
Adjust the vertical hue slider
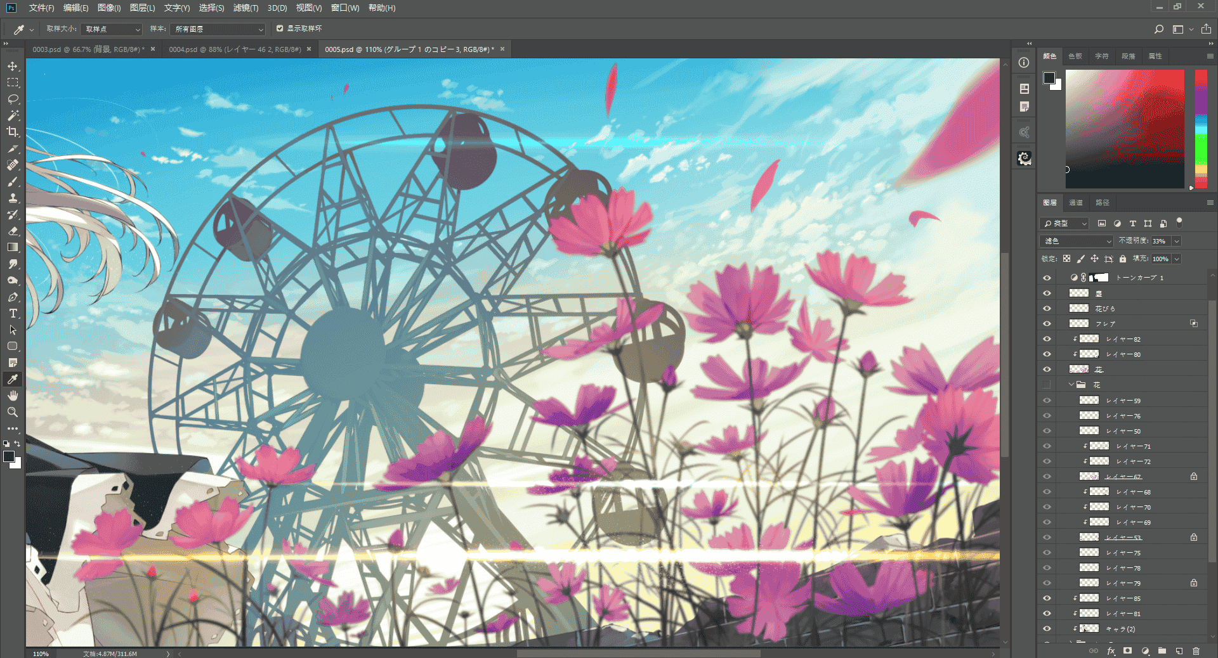point(1201,129)
